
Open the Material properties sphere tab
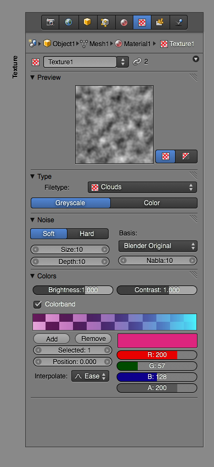click(x=124, y=23)
